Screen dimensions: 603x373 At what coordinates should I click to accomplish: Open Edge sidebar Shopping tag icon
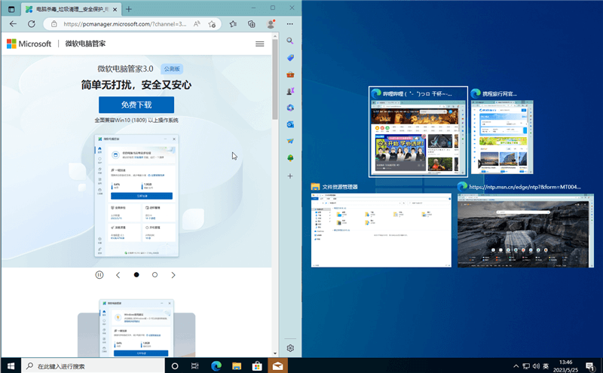point(290,58)
